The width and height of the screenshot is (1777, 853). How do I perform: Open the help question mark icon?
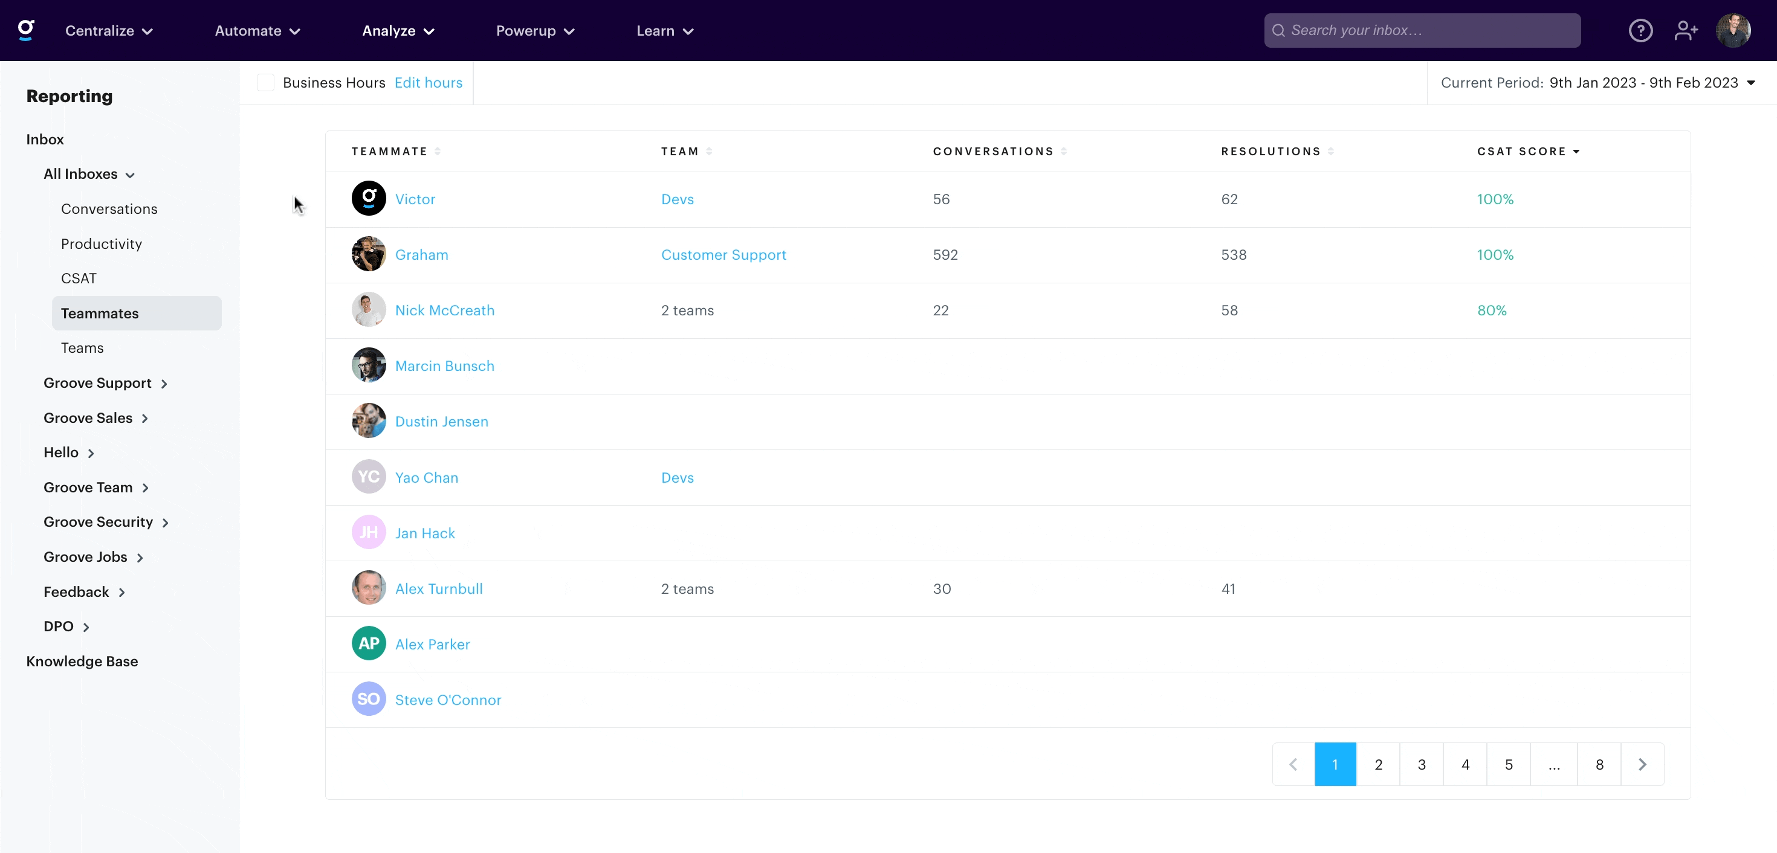pos(1640,30)
